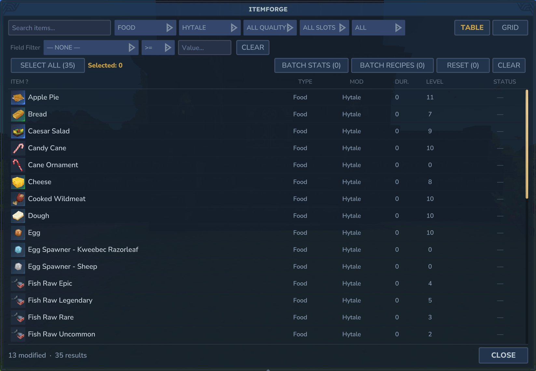
Task: Select the Cheese row name
Action: pyautogui.click(x=40, y=182)
